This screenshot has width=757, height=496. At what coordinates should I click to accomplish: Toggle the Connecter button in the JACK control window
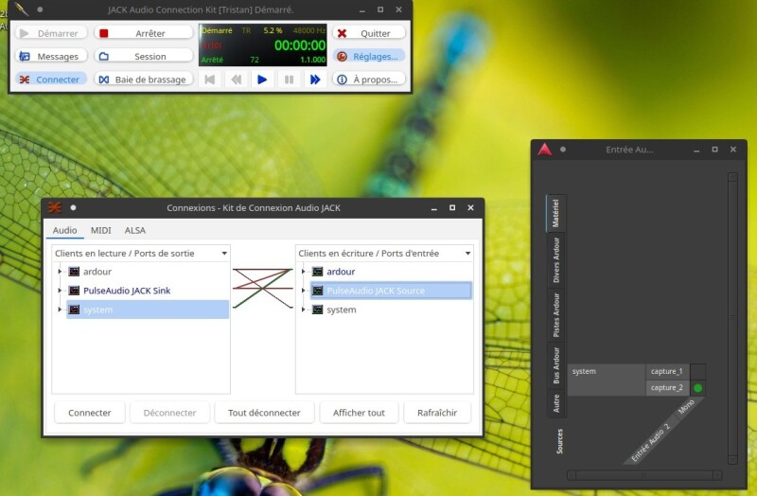[x=51, y=80]
